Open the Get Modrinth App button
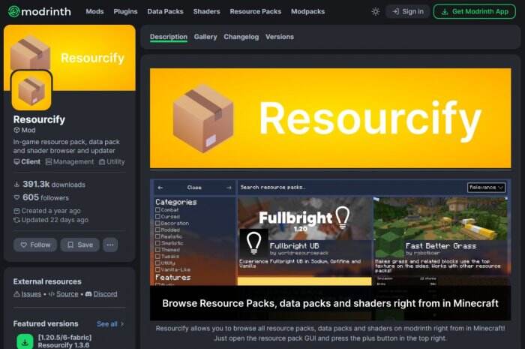Viewport: 525px width, 349px height. click(x=475, y=12)
